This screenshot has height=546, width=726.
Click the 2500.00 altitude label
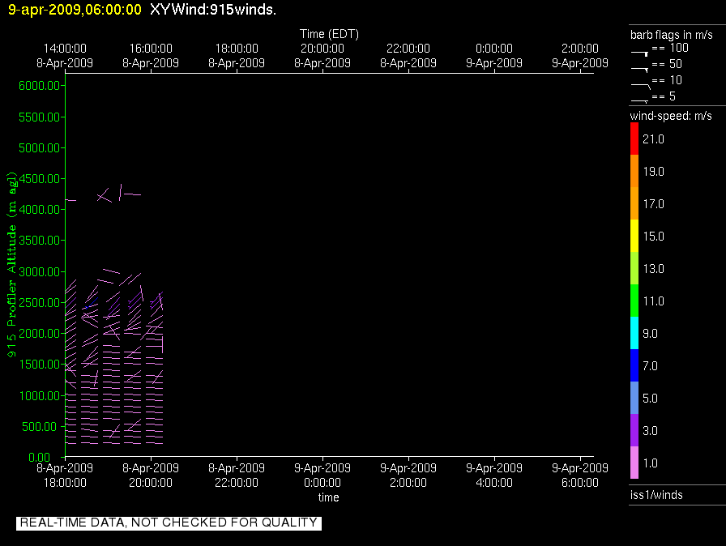click(40, 303)
